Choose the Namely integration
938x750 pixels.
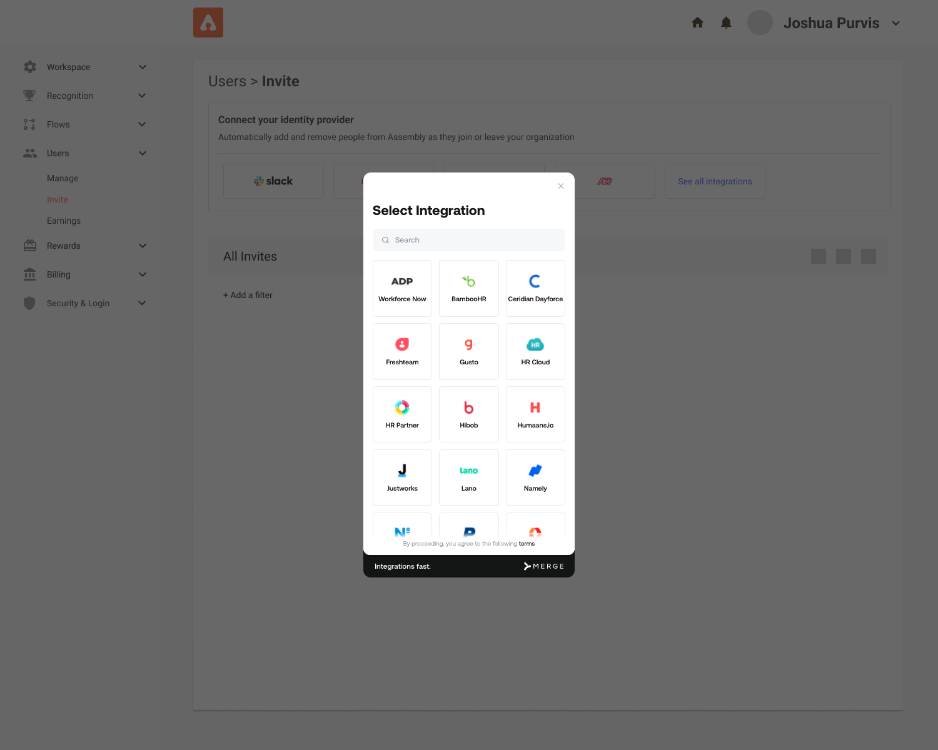tap(535, 477)
